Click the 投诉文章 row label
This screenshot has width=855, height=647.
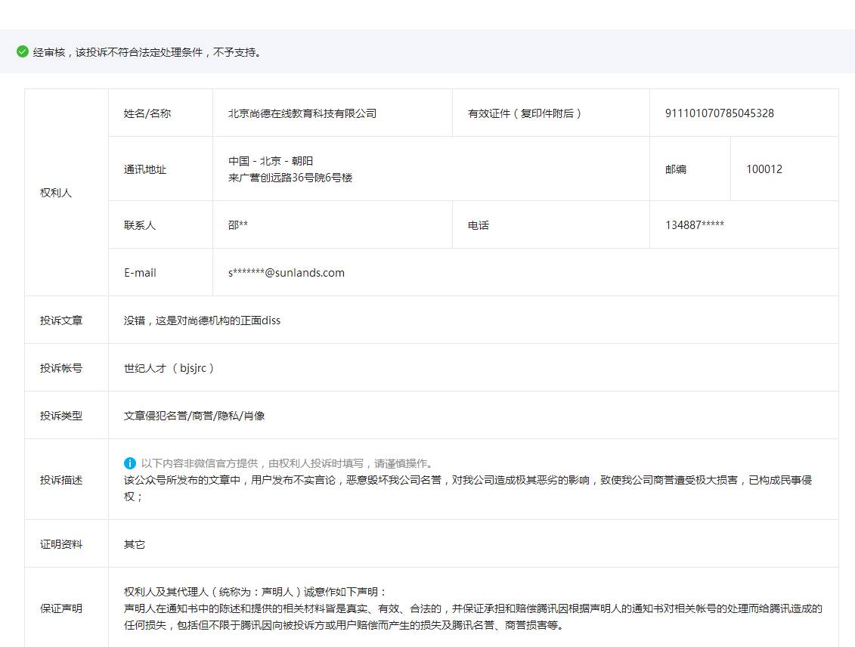pos(61,320)
